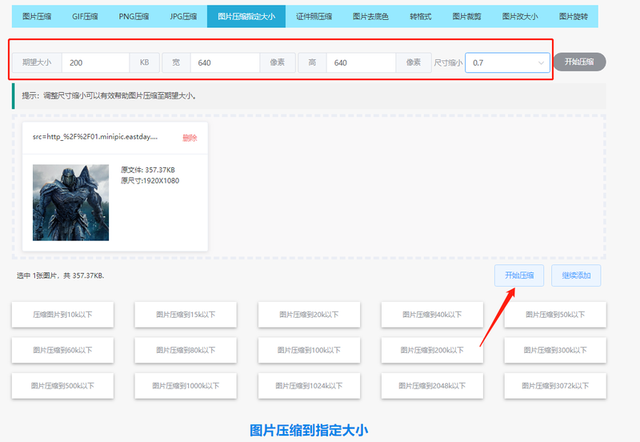Click the 期望大小 input with 200

pyautogui.click(x=95, y=62)
